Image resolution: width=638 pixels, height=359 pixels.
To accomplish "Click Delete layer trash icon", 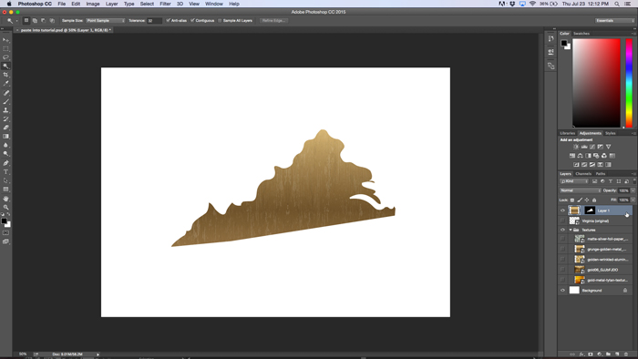I will 626,354.
